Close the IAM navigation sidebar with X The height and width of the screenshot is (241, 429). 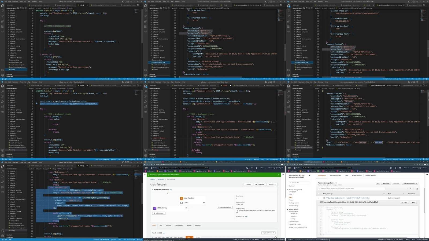pos(309,175)
